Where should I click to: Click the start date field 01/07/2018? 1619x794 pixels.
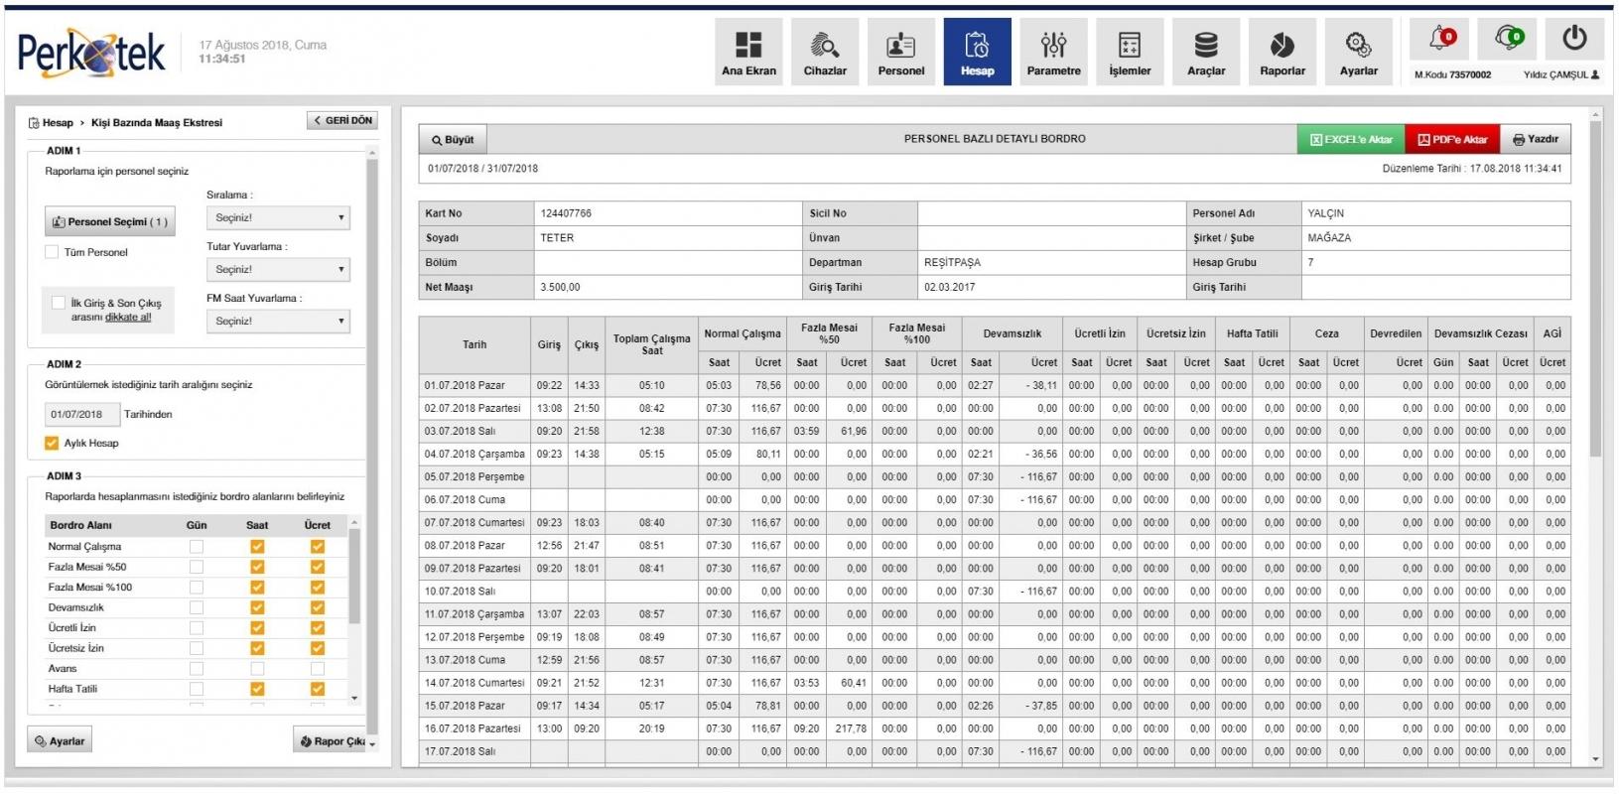(x=81, y=414)
